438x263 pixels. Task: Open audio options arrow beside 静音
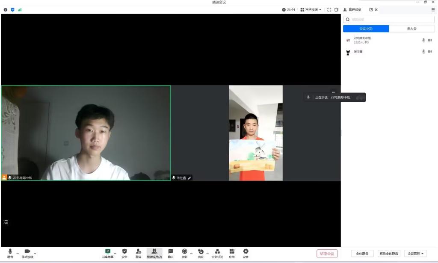[18, 254]
